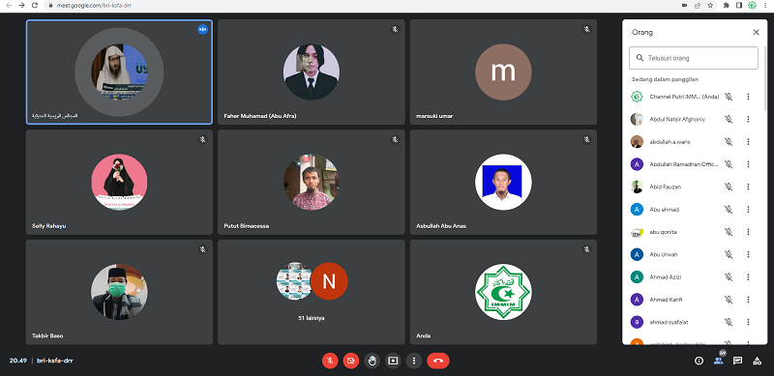Screen dimensions: 774x376
Task: Click mic-muted icon for Abu Urwah
Action: click(729, 254)
